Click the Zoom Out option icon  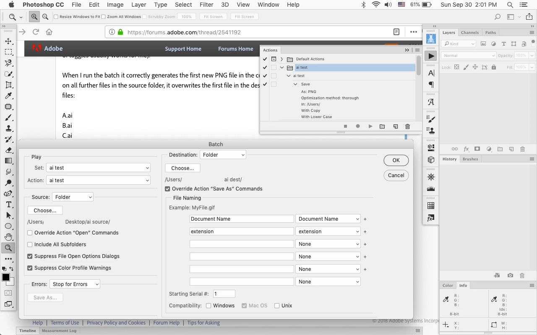point(45,17)
